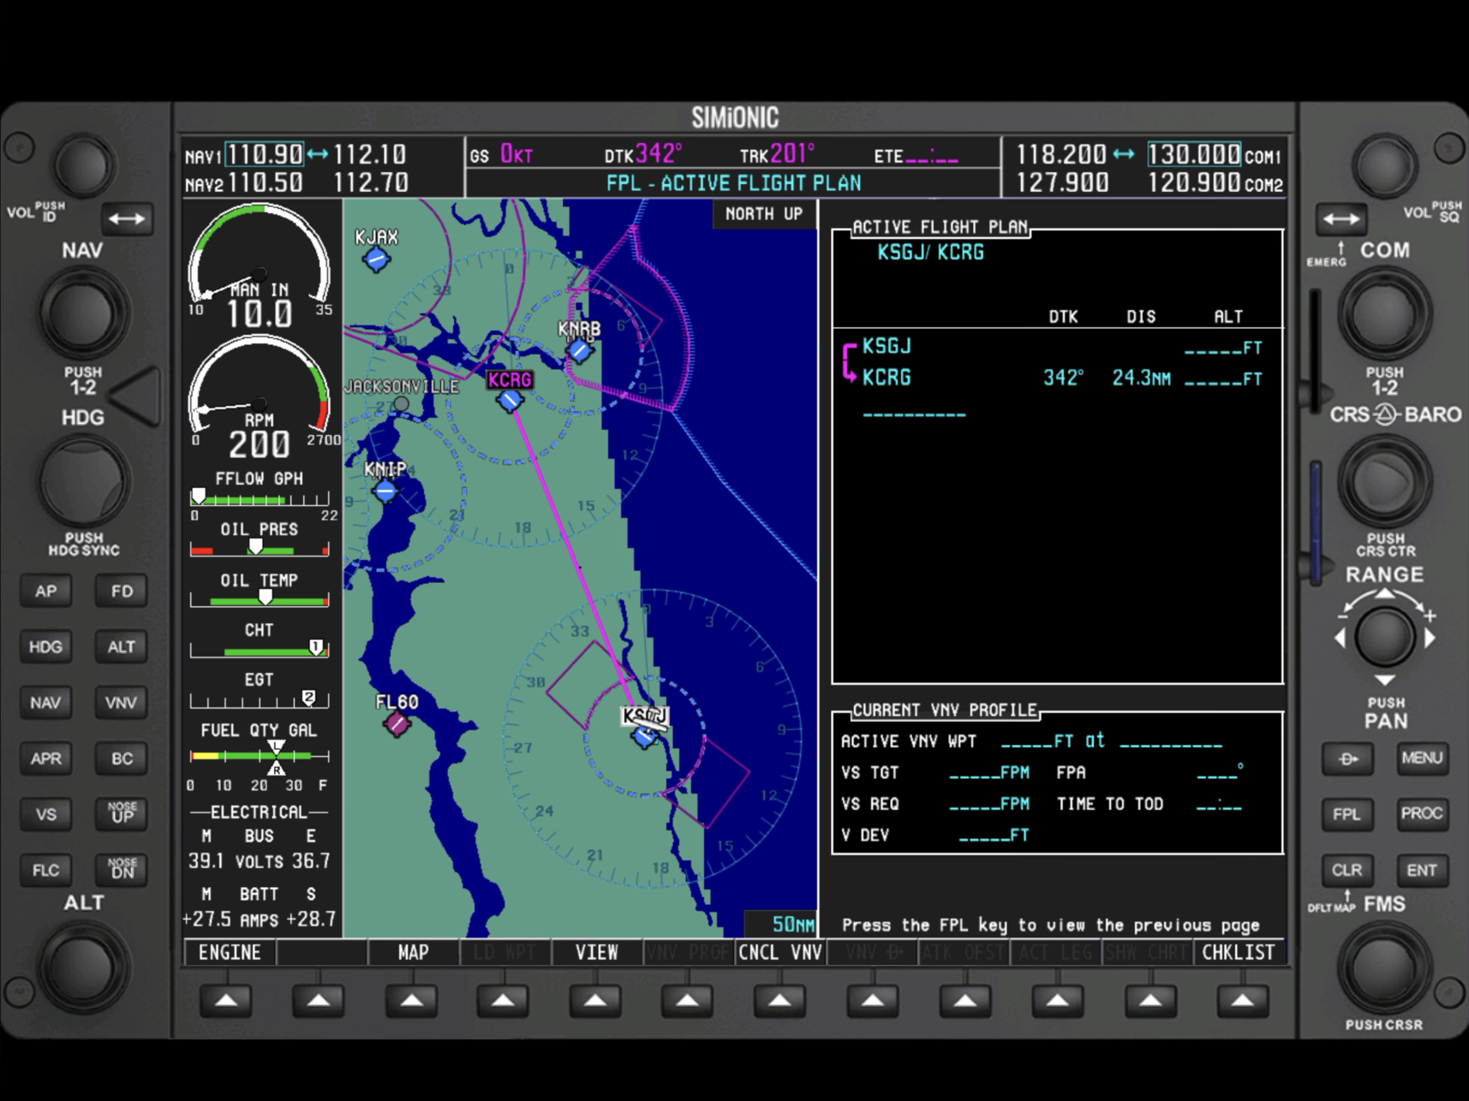1469x1101 pixels.
Task: Increase map range with the up arrow
Action: coord(1385,594)
